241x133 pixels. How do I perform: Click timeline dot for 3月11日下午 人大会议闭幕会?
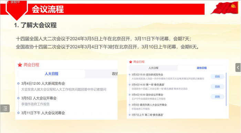coord(19,113)
